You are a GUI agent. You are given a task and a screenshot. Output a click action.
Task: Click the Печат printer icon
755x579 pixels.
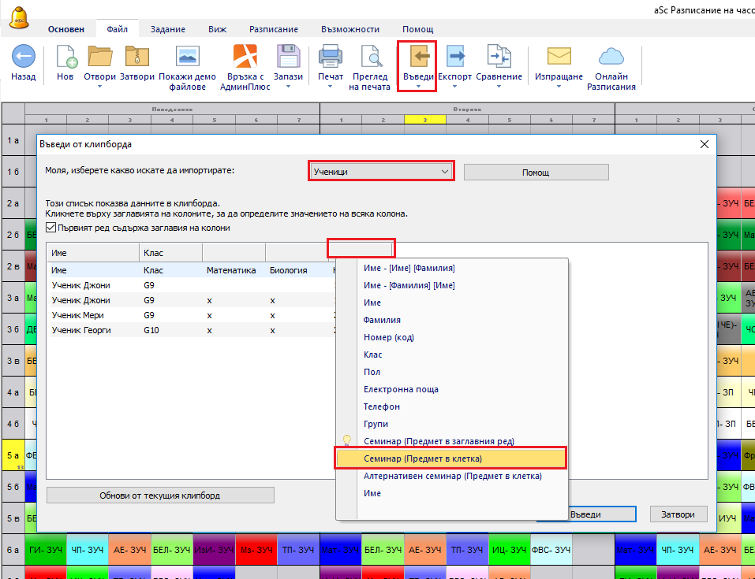(x=331, y=58)
